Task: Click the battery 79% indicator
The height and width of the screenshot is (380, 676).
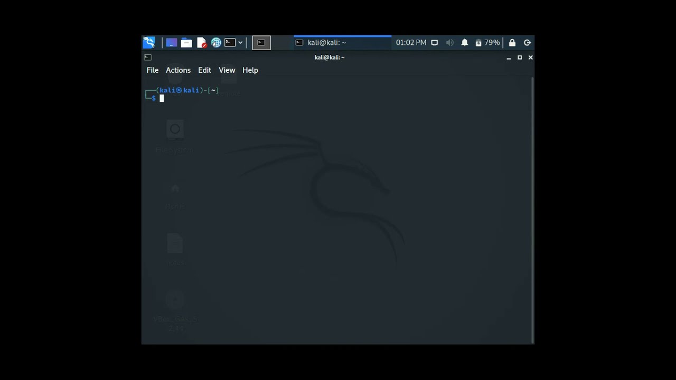Action: tap(487, 43)
